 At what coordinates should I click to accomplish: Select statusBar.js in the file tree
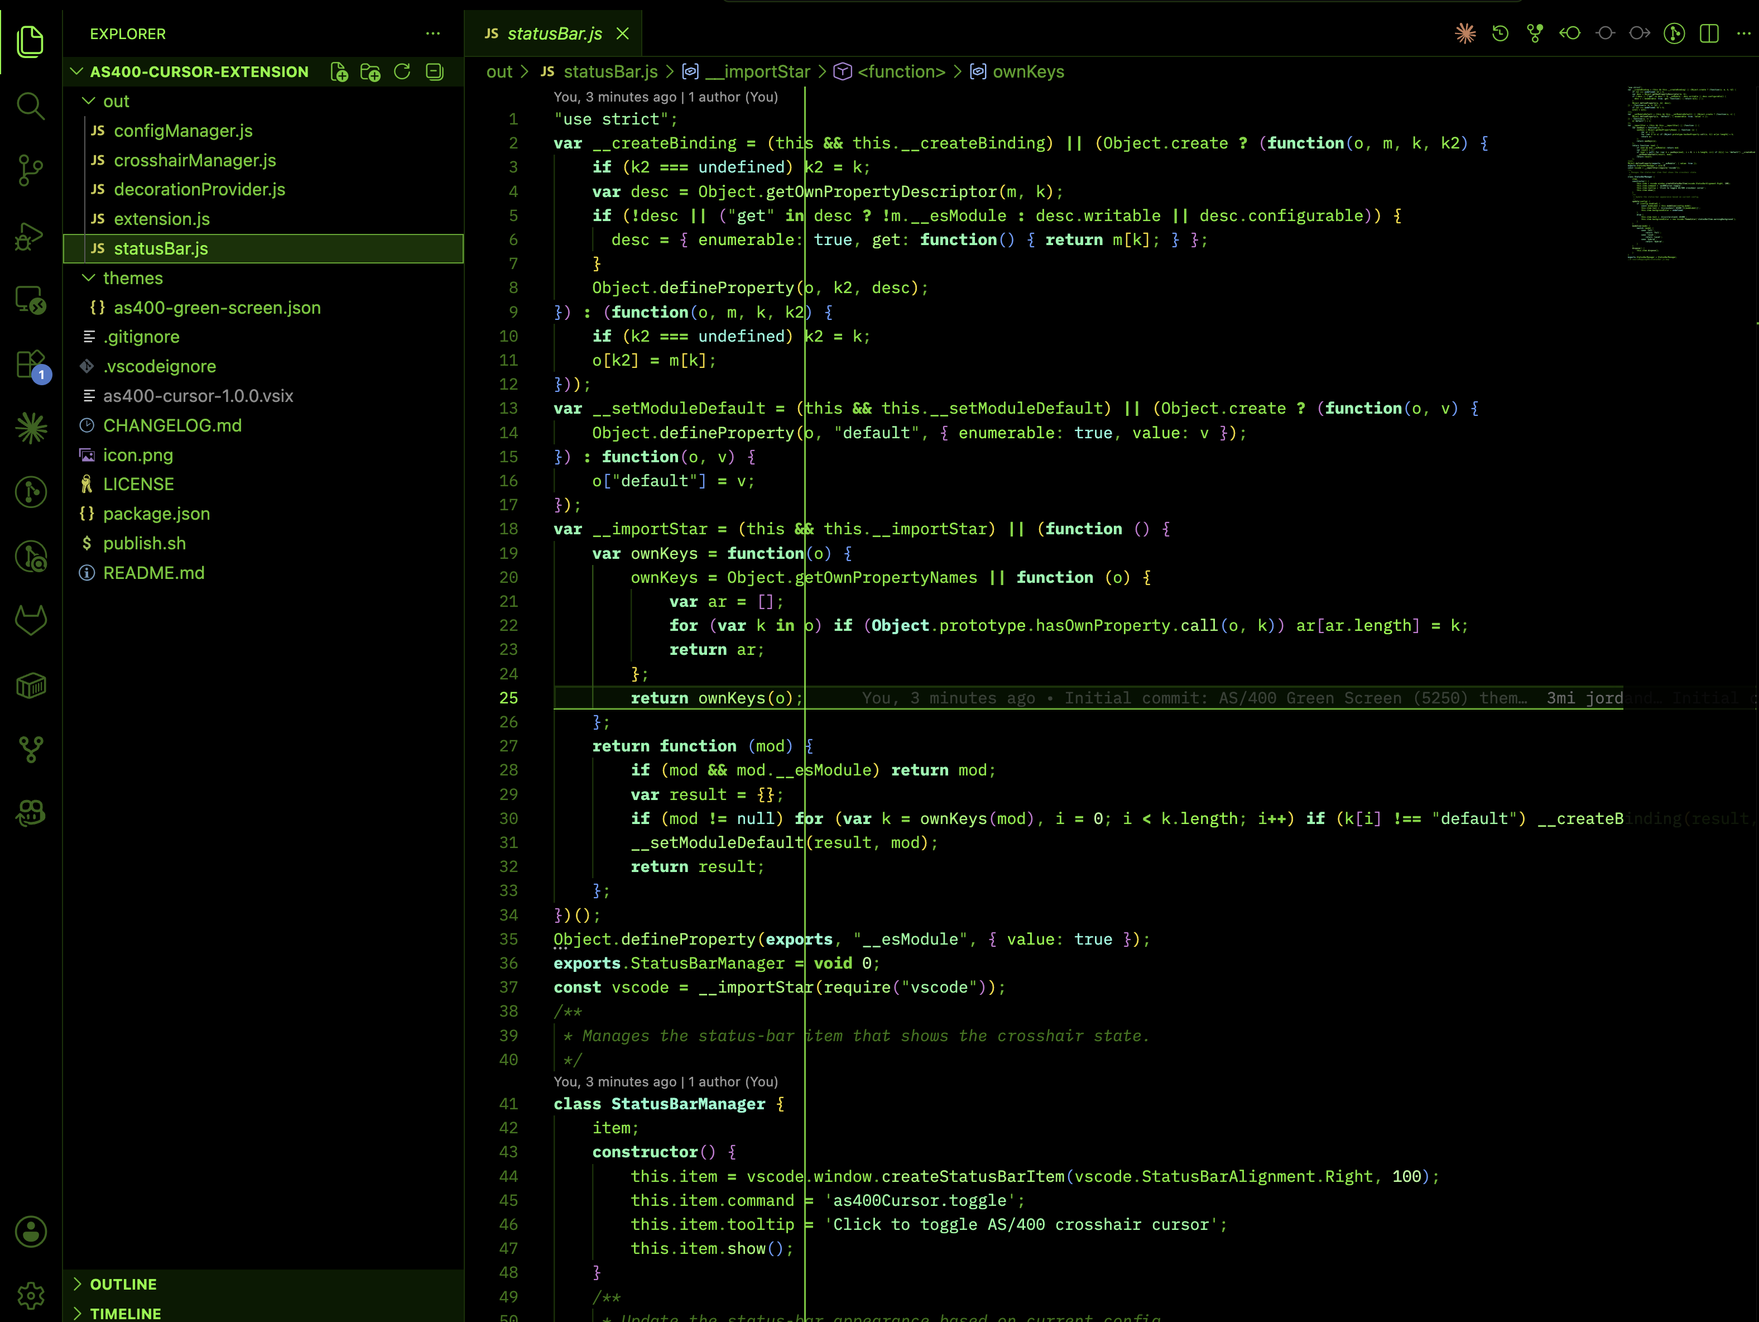point(263,248)
